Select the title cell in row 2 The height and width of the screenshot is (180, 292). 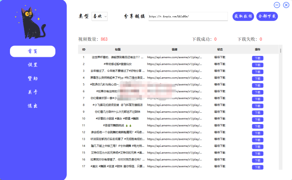(118, 64)
